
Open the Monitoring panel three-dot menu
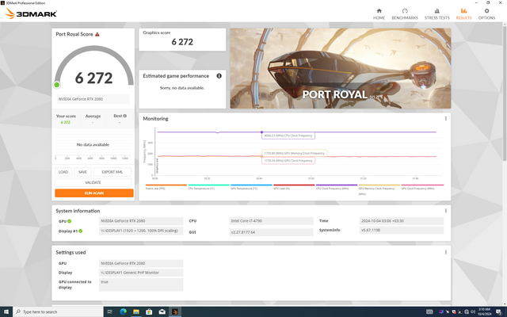pos(445,119)
